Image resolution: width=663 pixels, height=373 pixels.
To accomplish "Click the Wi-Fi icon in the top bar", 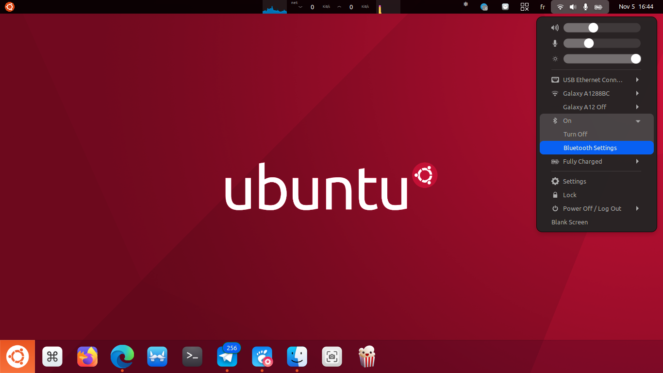I will tap(560, 7).
